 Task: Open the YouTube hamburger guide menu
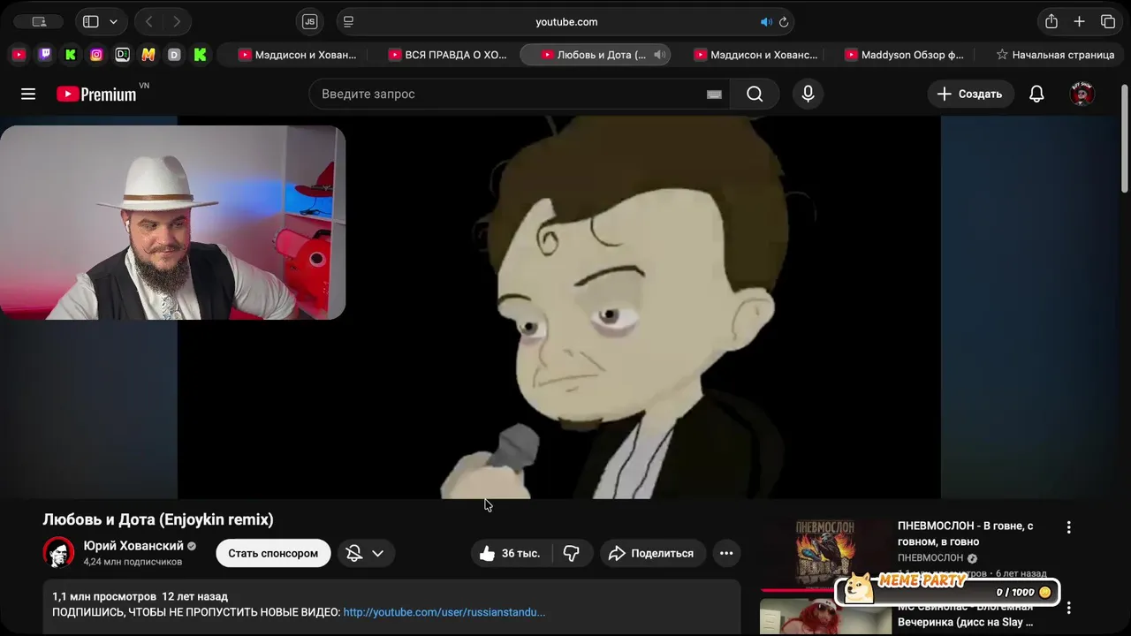click(28, 94)
